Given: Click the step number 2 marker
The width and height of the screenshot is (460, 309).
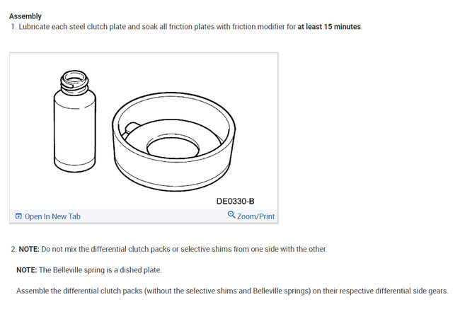Looking at the screenshot, I should coord(12,250).
